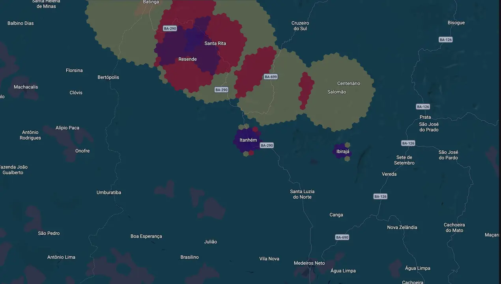Viewport: 501px width, 284px height.
Task: Select the Antônio Rodrigues label
Action: click(30, 135)
